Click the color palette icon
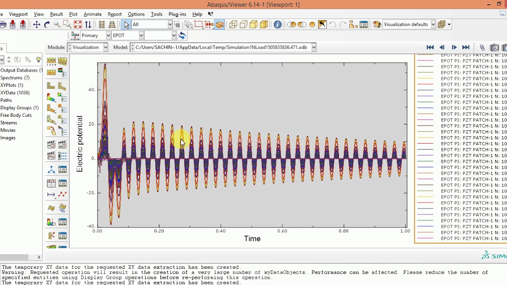This screenshot has width=507, height=285. click(x=377, y=25)
